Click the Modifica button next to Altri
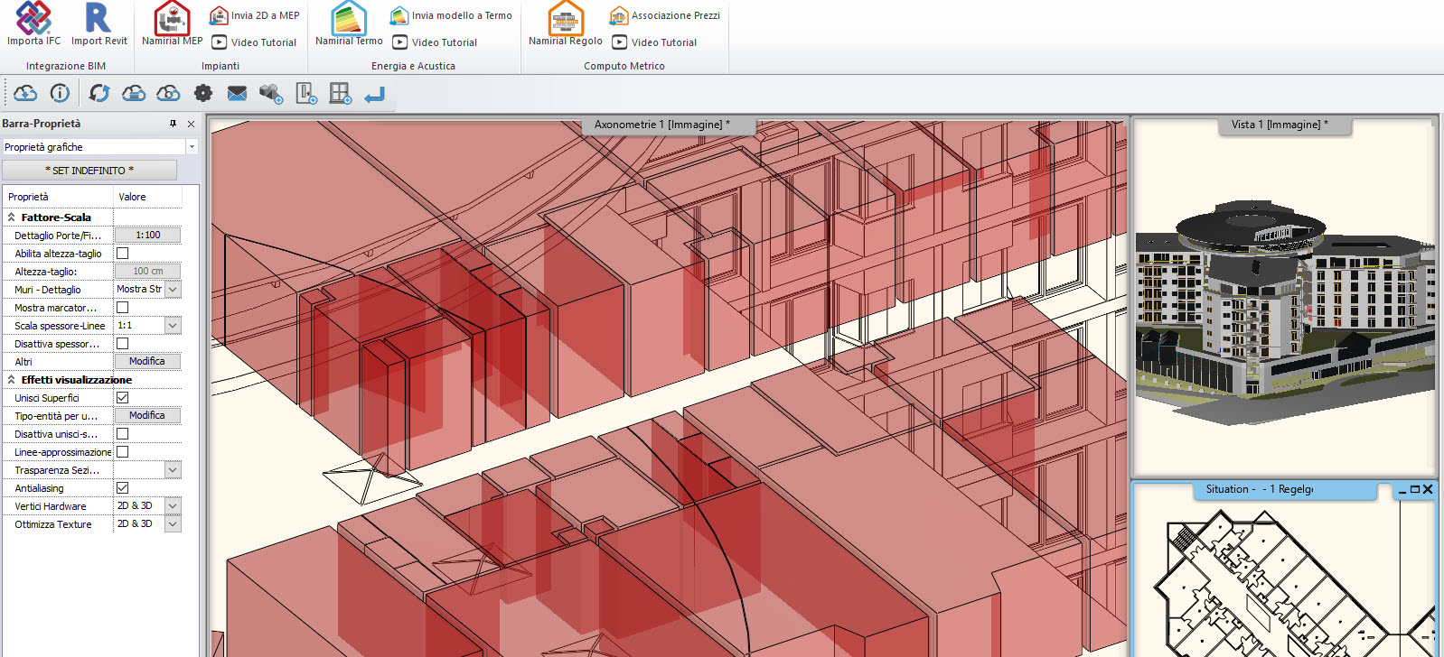1444x657 pixels. point(147,362)
